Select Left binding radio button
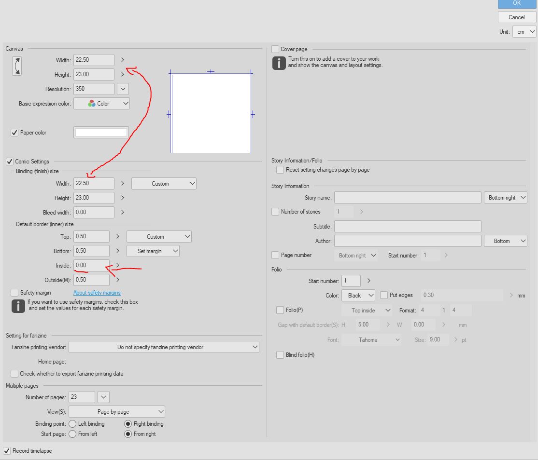The image size is (538, 460). click(72, 424)
